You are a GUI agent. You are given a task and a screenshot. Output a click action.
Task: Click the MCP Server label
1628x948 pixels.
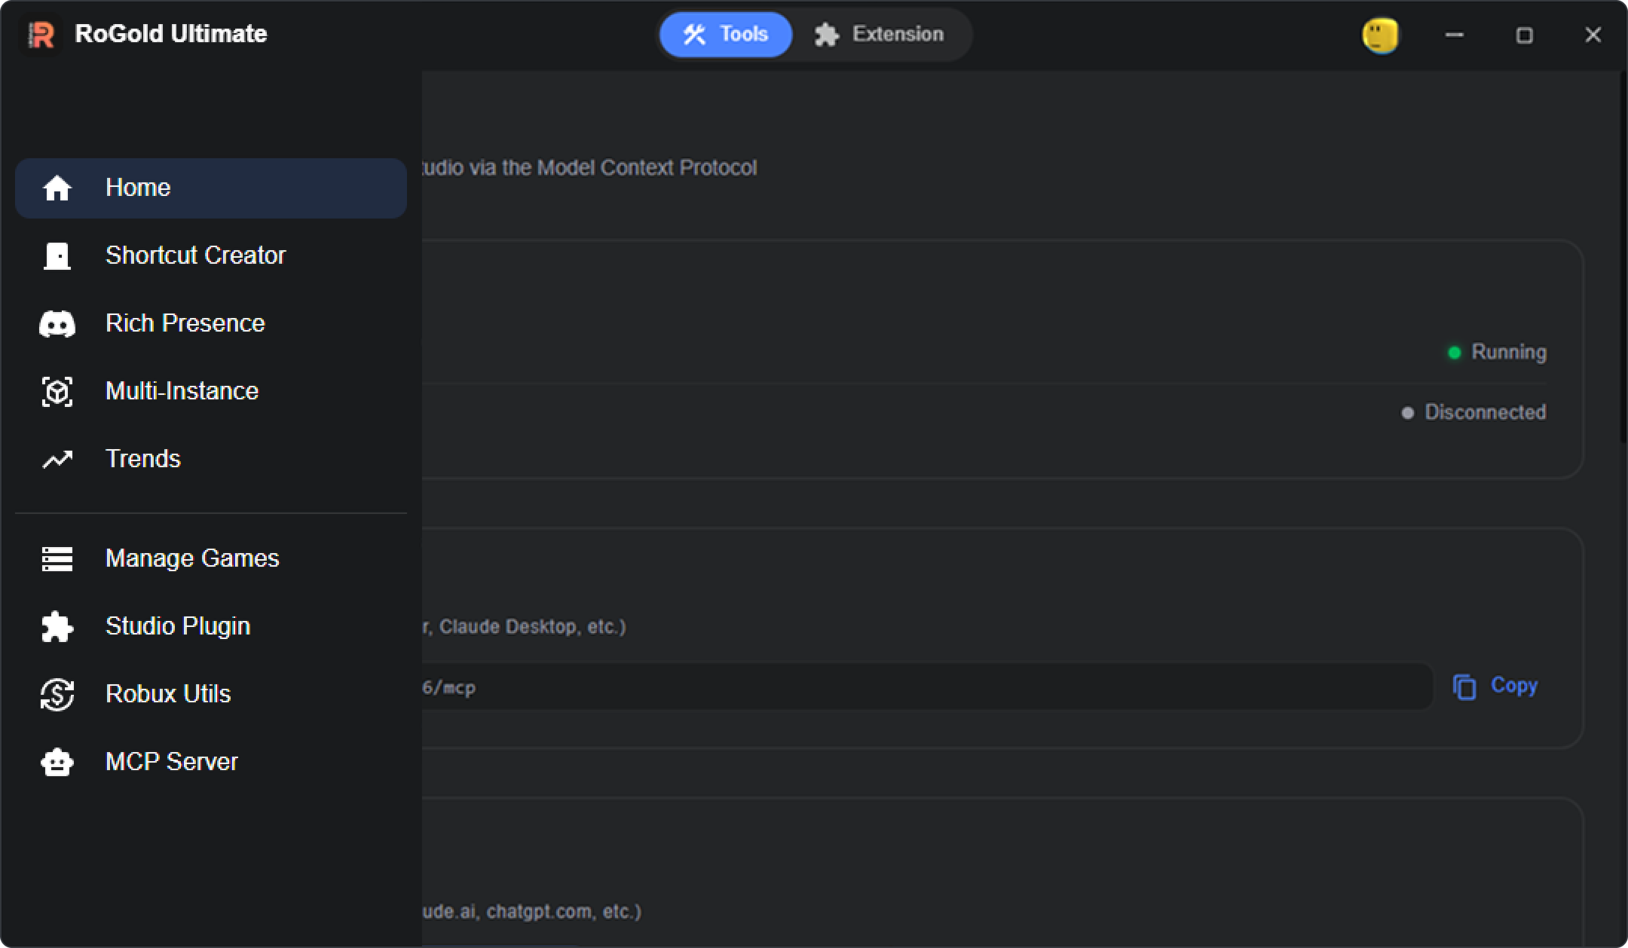pyautogui.click(x=172, y=762)
